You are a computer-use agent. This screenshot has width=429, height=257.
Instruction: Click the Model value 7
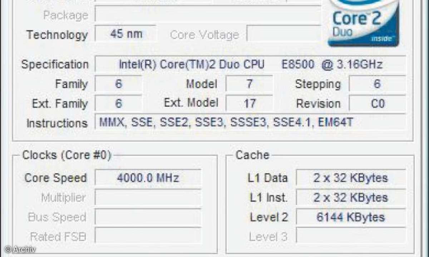click(x=250, y=84)
